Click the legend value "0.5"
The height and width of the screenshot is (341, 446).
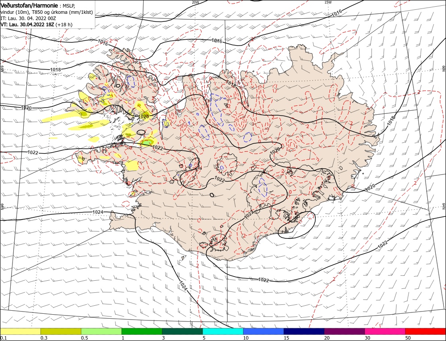[84, 338]
